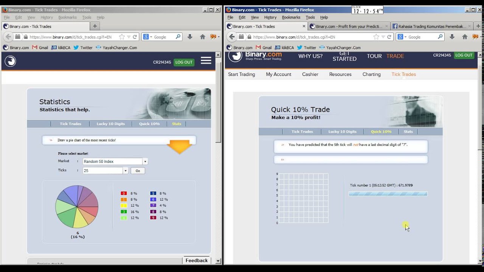The width and height of the screenshot is (484, 272).
Task: Reload page in left Firefox window
Action: pos(135,37)
